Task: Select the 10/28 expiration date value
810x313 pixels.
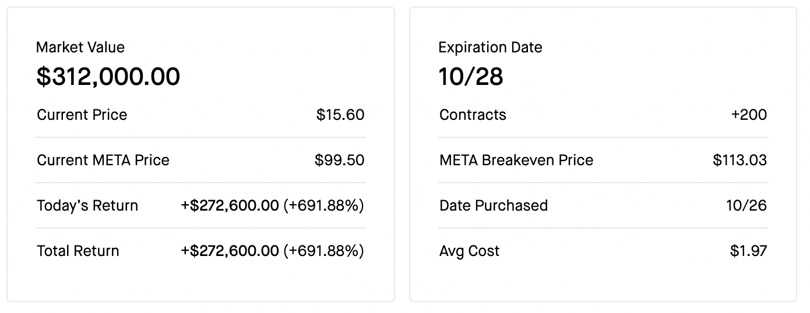Action: (x=470, y=77)
